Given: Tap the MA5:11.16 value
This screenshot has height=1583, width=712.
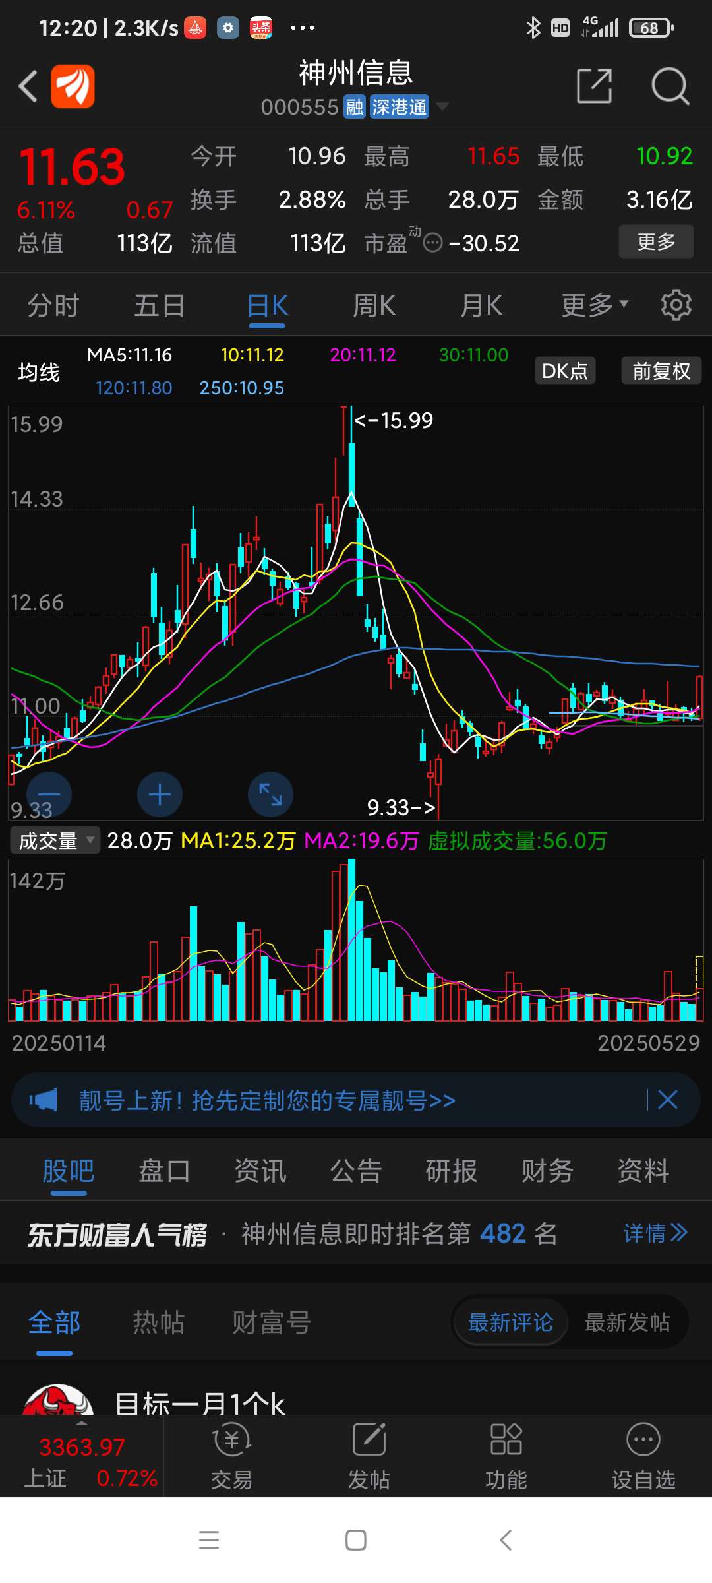Looking at the screenshot, I should (129, 355).
